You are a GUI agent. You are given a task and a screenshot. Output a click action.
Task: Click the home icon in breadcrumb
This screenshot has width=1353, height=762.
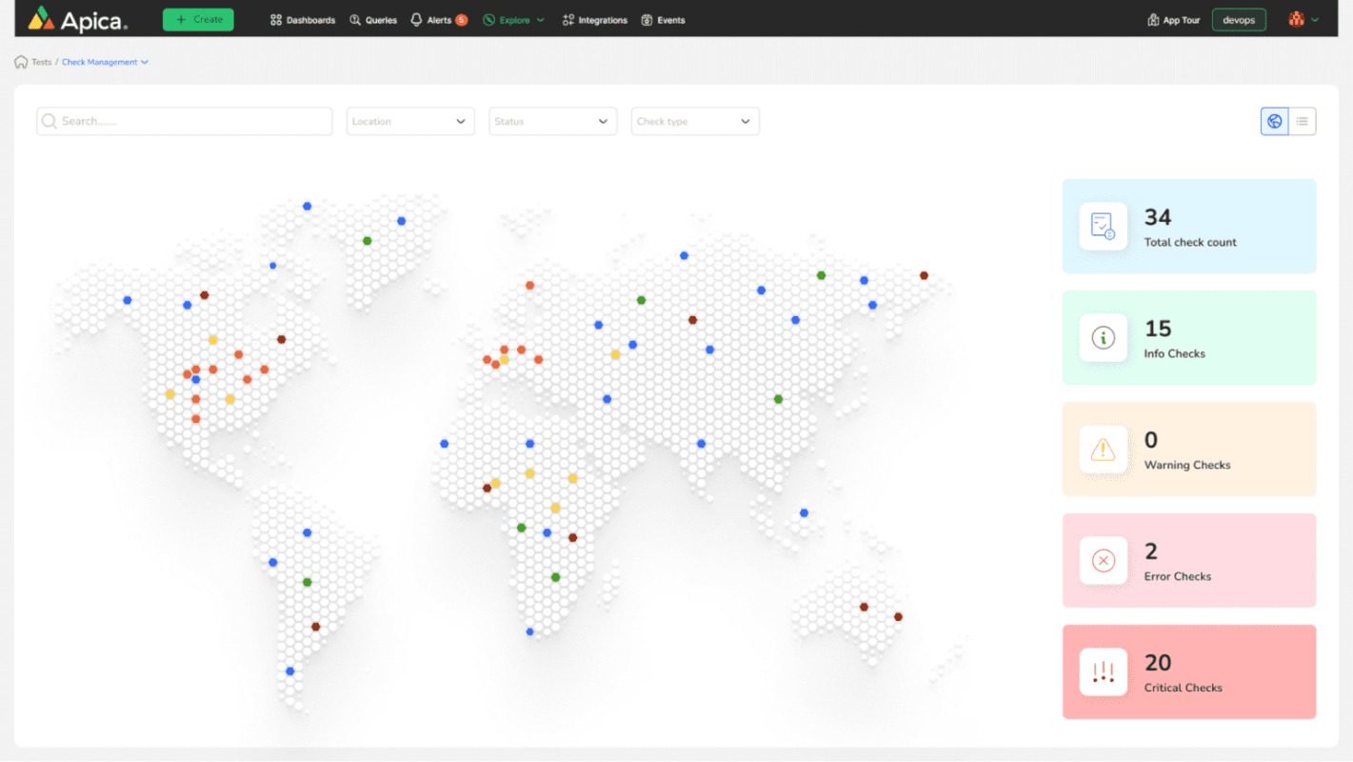[x=21, y=62]
